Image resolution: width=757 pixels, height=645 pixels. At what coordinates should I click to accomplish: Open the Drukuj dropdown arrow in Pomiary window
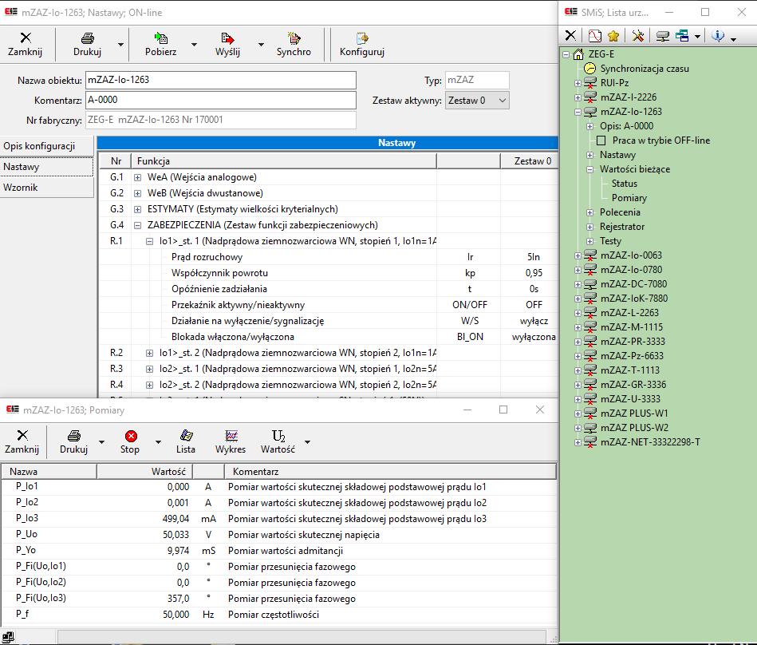[x=101, y=442]
